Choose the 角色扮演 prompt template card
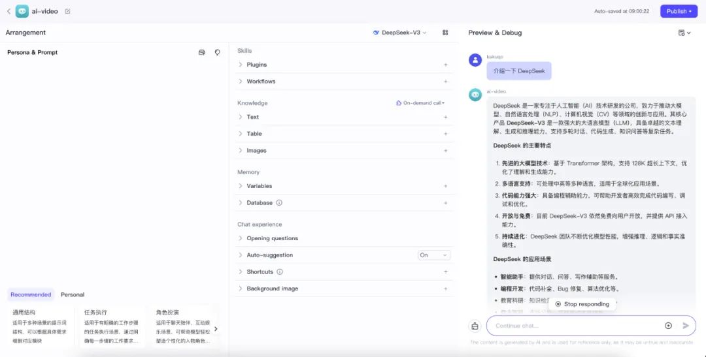The width and height of the screenshot is (706, 357). pos(183,326)
